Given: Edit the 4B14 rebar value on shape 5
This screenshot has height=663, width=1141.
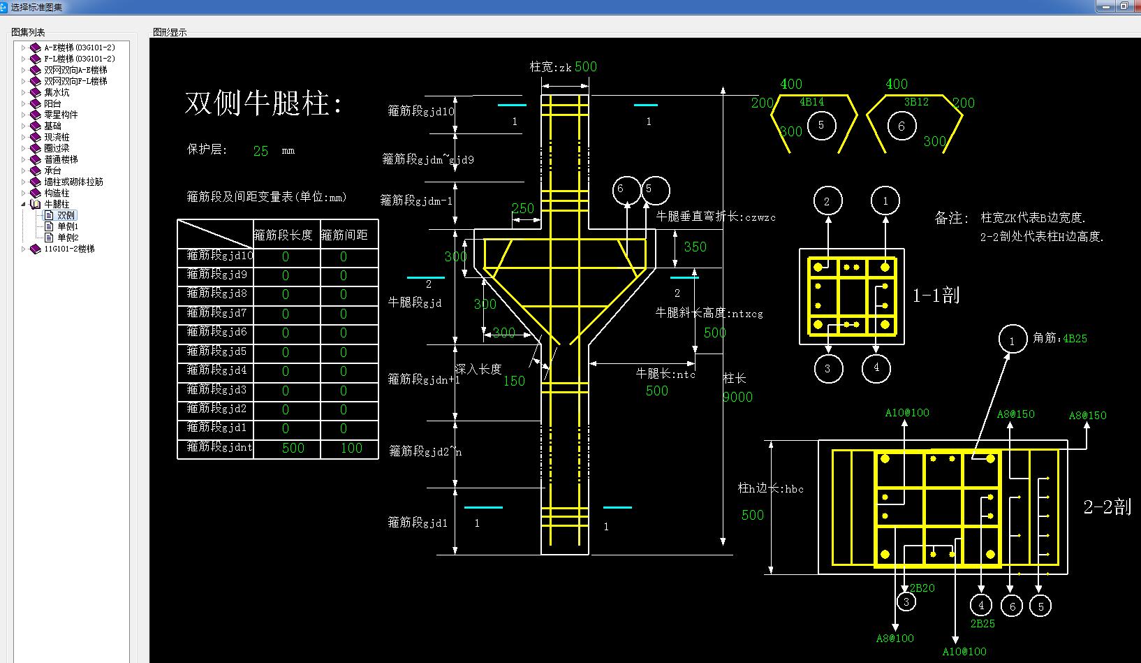Looking at the screenshot, I should tap(811, 102).
